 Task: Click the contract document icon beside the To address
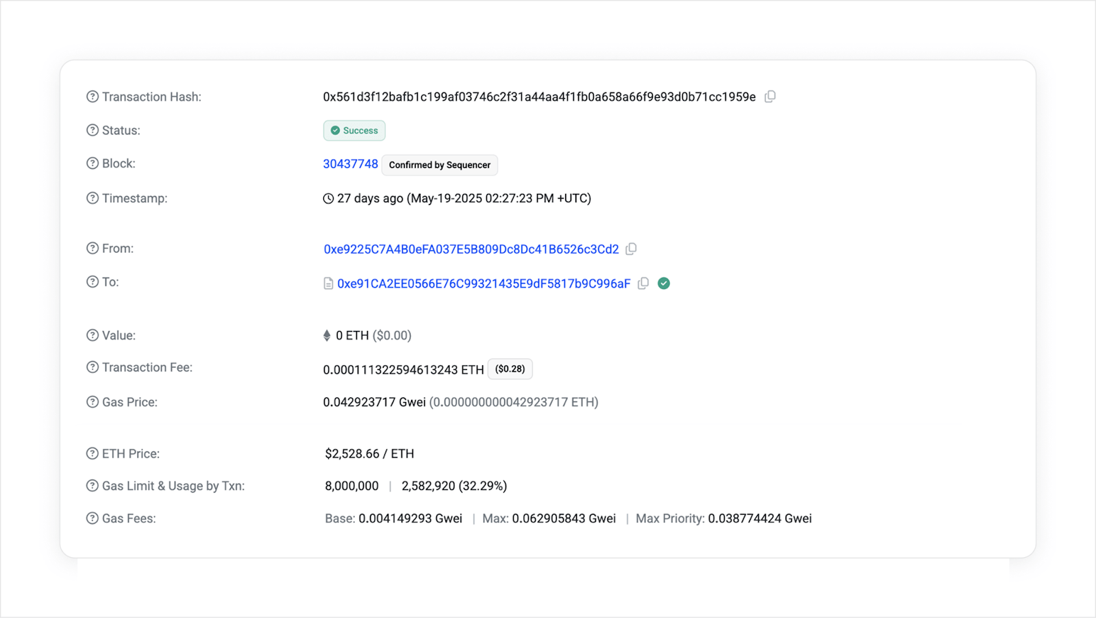coord(328,283)
